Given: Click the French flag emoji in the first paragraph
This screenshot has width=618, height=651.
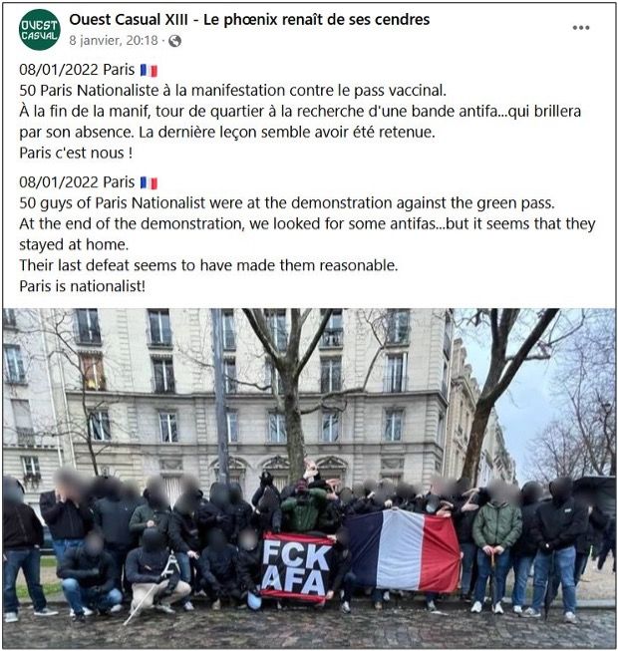Looking at the screenshot, I should tap(149, 70).
